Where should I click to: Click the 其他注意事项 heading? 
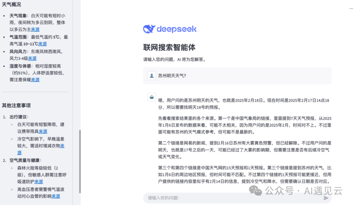coord(16,105)
